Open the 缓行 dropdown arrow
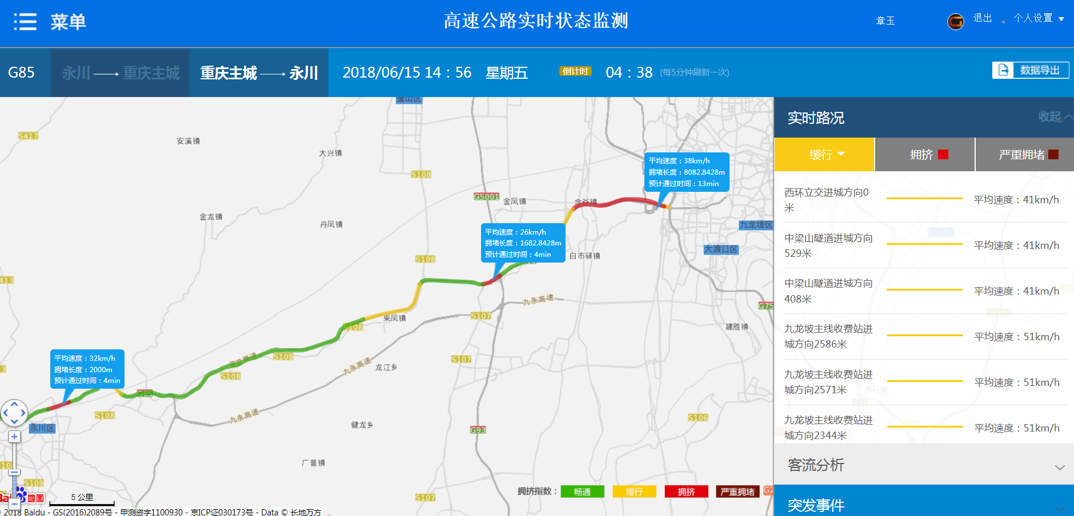This screenshot has width=1074, height=516. 840,154
